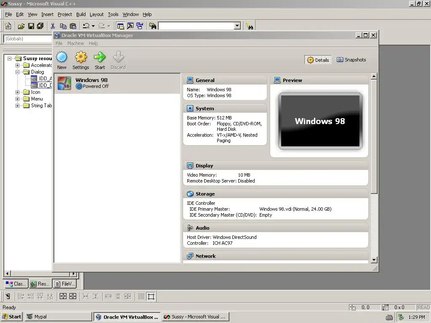
Task: Click Search help binoculars icon
Action: point(250,26)
